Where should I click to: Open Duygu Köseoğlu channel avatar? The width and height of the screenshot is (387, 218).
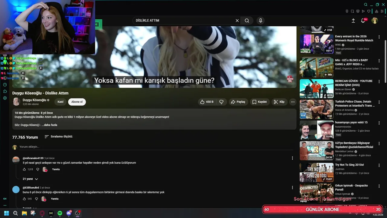coord(16,102)
